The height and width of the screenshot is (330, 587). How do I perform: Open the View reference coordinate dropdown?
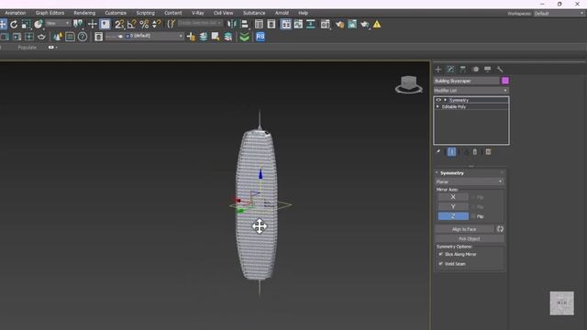point(58,23)
